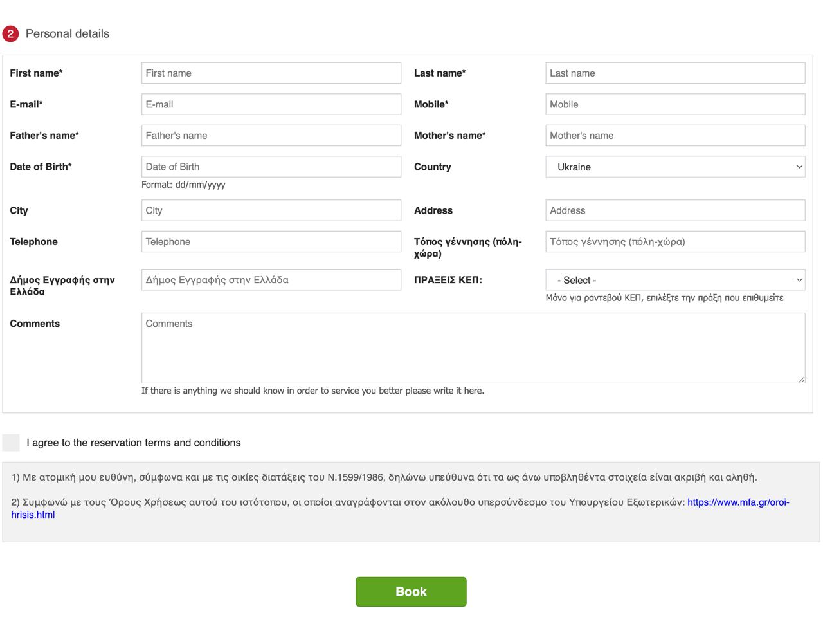Focus the Telephone input field
Image resolution: width=823 pixels, height=626 pixels.
(271, 242)
